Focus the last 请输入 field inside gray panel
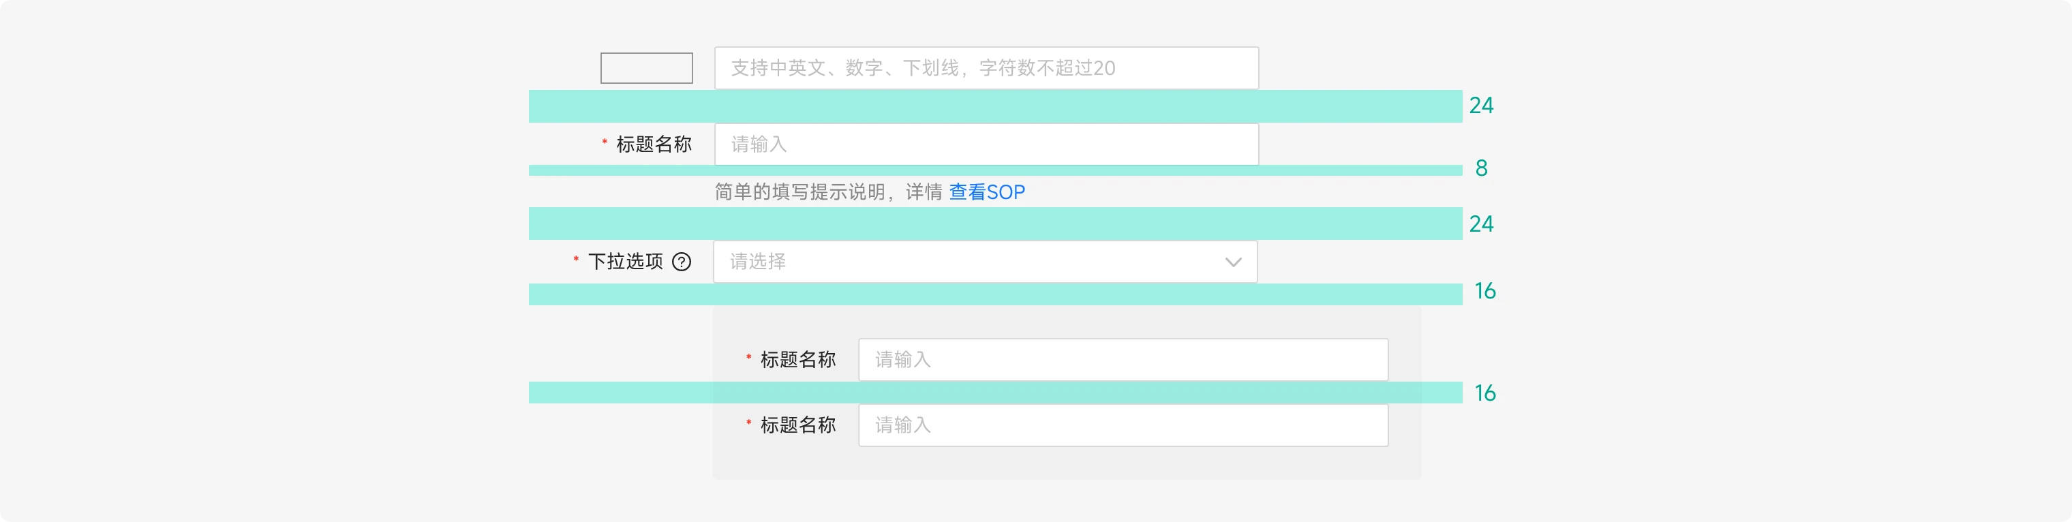Image resolution: width=2072 pixels, height=522 pixels. click(1122, 425)
